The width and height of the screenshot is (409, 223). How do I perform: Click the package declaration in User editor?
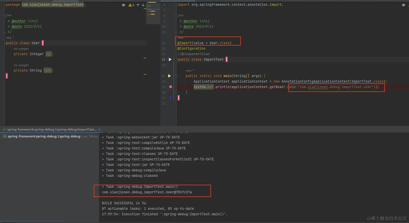pos(45,4)
